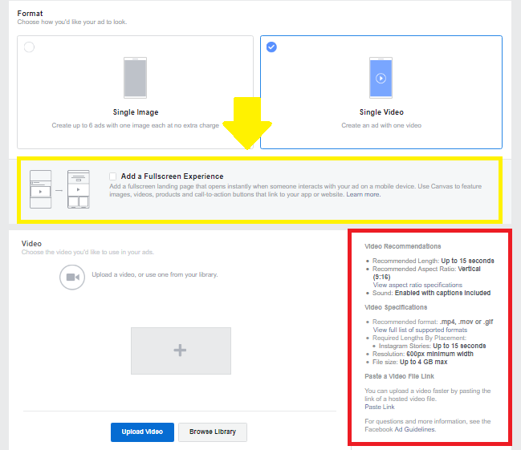Viewport: 521px width, 450px height.
Task: Click the Single Image phone illustration
Action: pyautogui.click(x=135, y=78)
